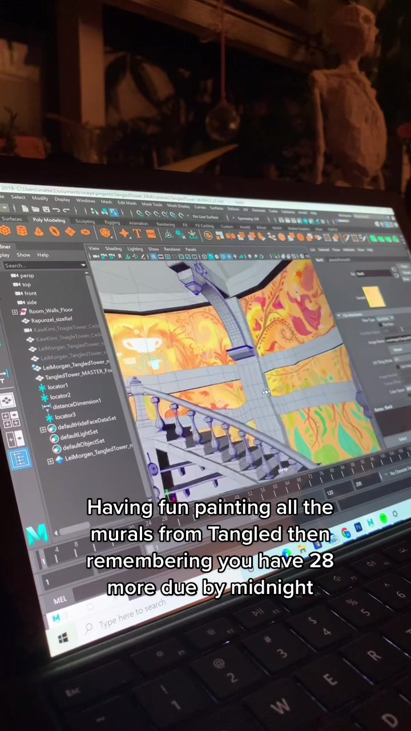Click the yellow material sample swatch
Viewport: 411px width, 731px height.
[x=374, y=297]
